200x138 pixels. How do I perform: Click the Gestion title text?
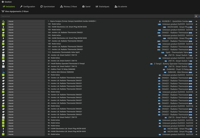8,2
